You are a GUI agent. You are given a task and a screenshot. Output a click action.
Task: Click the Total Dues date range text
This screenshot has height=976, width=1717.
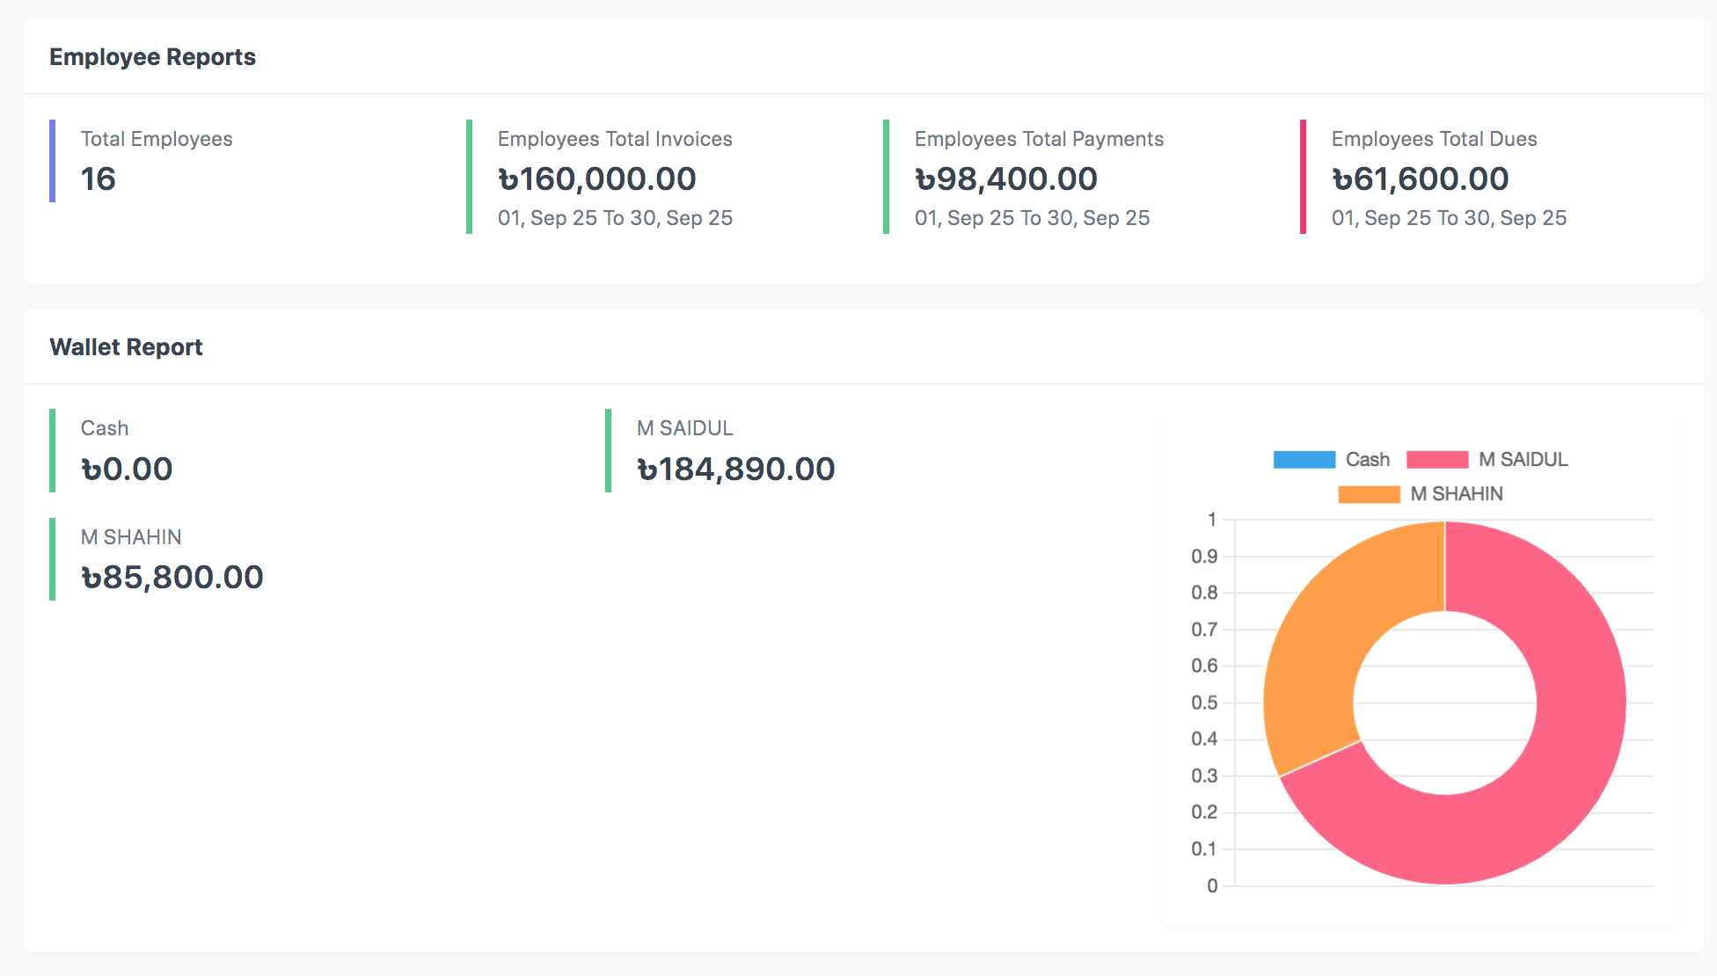coord(1449,218)
